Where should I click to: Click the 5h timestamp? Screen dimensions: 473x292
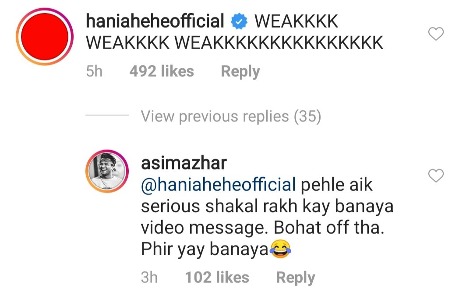pyautogui.click(x=94, y=71)
